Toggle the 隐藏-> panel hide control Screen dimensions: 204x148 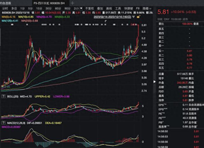pyautogui.click(x=147, y=9)
